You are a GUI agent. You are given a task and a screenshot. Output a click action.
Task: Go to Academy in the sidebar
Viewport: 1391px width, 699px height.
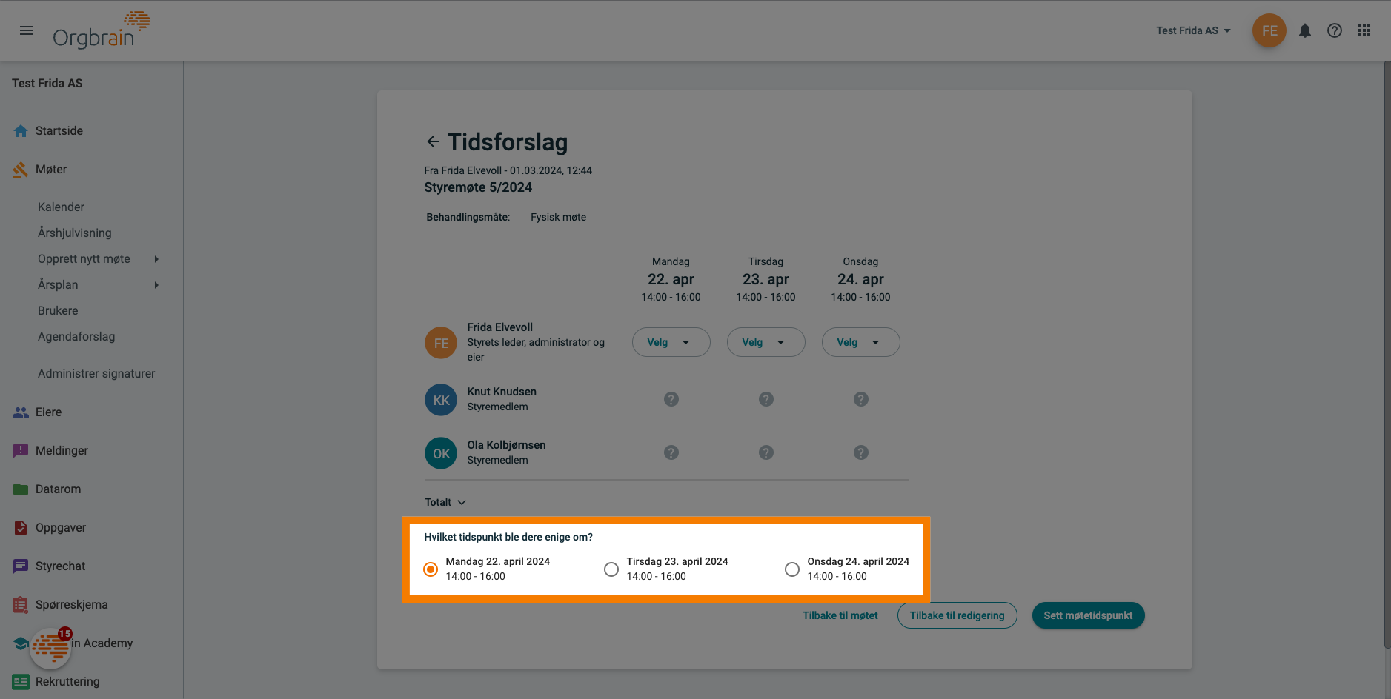102,643
